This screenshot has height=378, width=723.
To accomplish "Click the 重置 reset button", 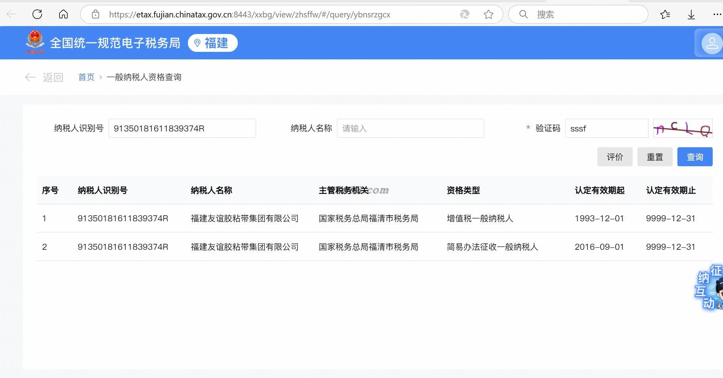I will point(655,157).
